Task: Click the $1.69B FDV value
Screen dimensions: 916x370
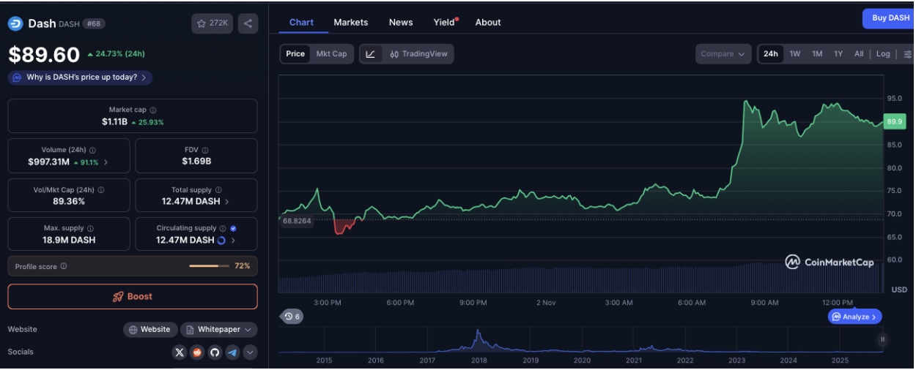Action: [x=196, y=162]
